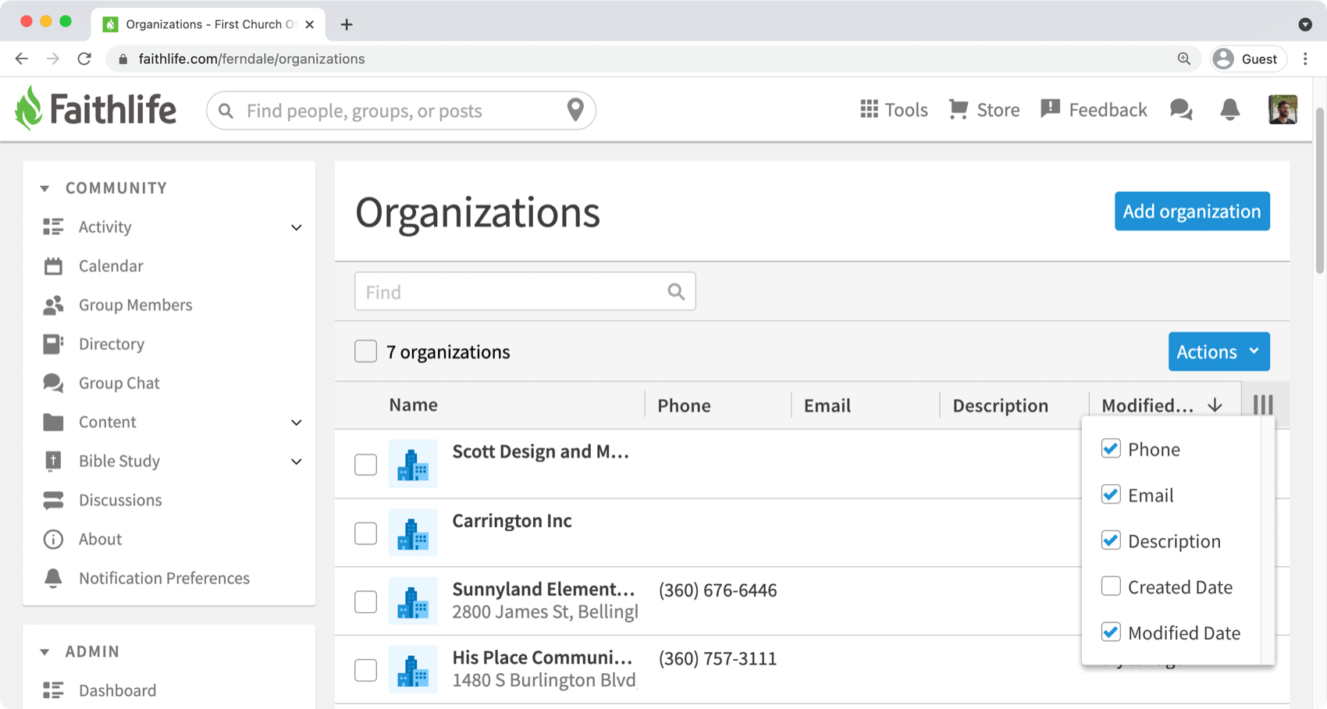Image resolution: width=1327 pixels, height=709 pixels.
Task: Open the user profile avatar
Action: 1283,109
